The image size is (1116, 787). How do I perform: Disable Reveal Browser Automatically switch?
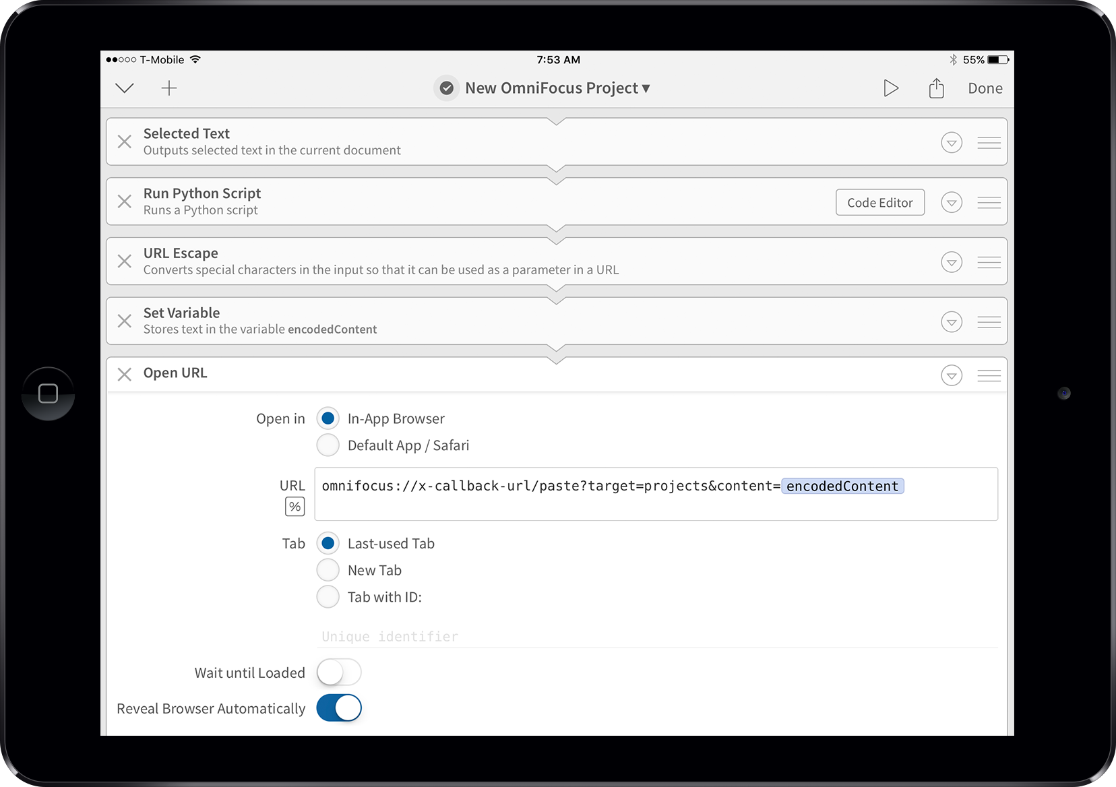[339, 708]
